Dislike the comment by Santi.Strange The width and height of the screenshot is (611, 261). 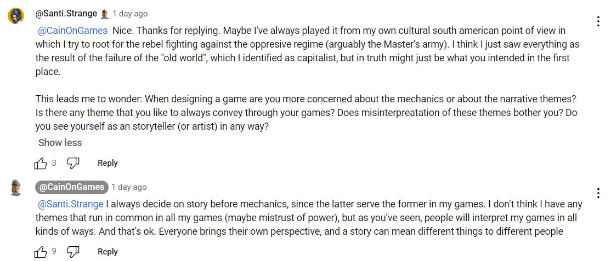click(x=73, y=163)
